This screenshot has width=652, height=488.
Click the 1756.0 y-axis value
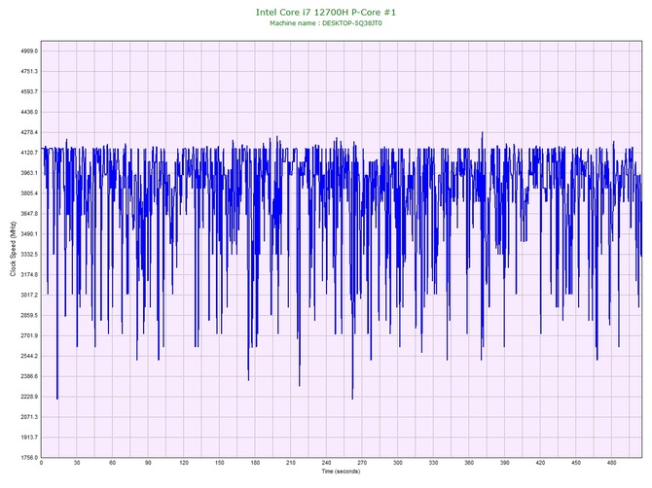pos(29,458)
